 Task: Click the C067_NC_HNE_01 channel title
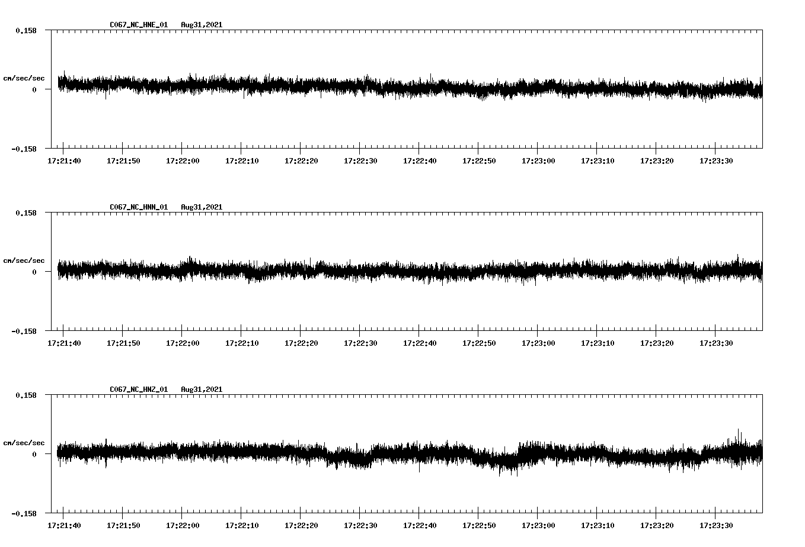pos(139,25)
